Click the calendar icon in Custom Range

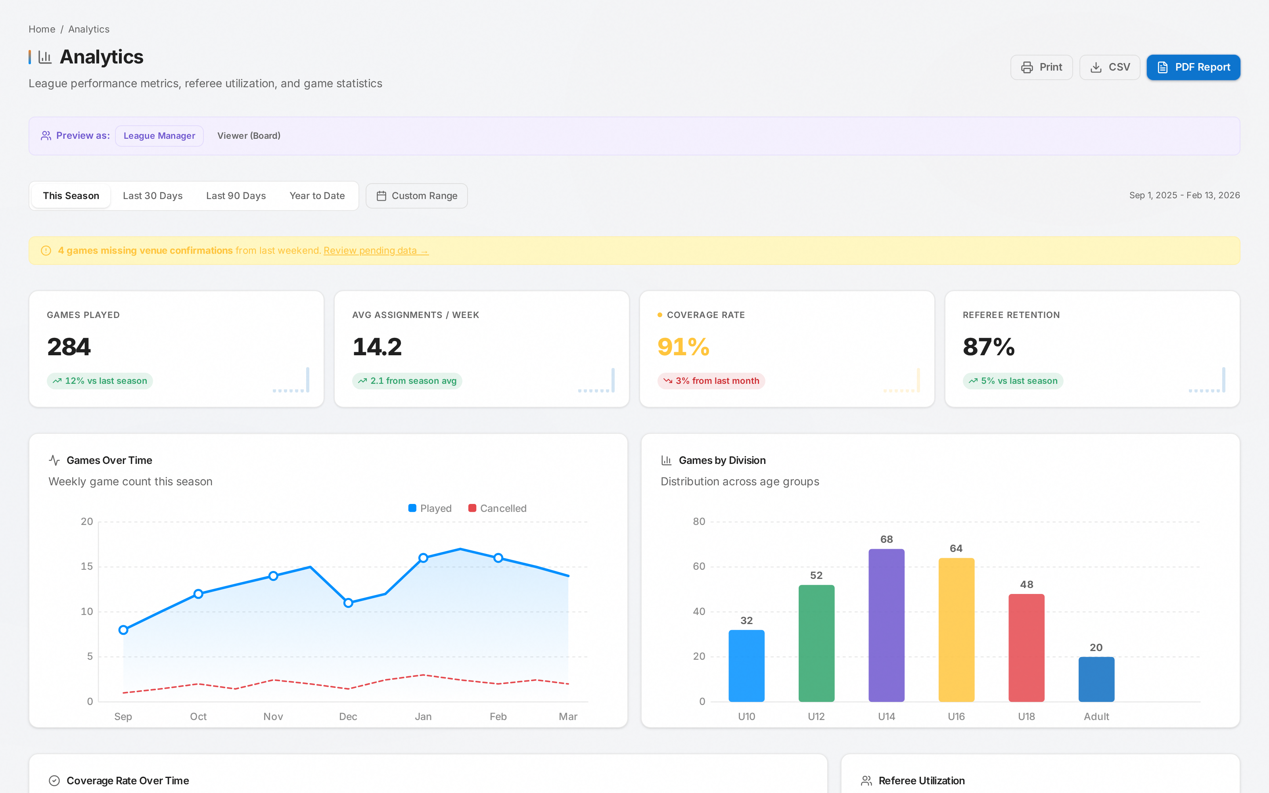click(381, 195)
